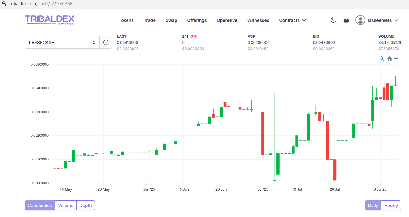Click the token info icon button

[x=106, y=42]
